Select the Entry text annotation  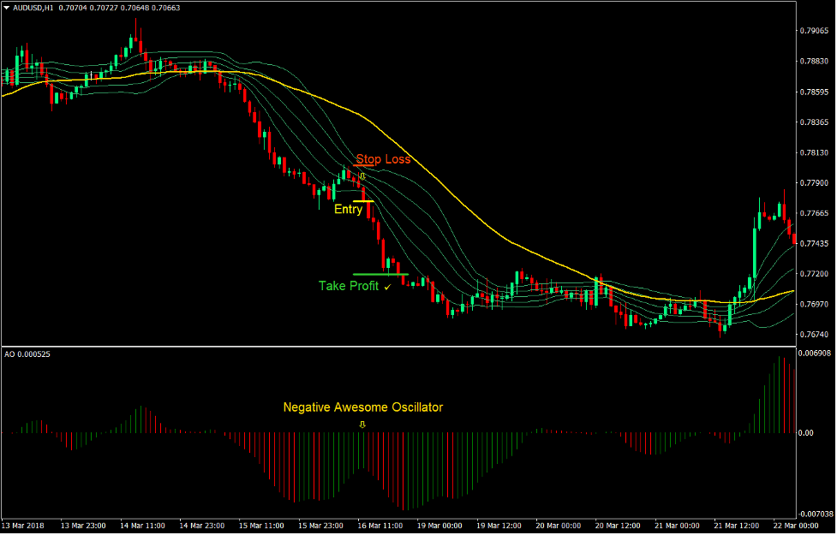point(348,209)
